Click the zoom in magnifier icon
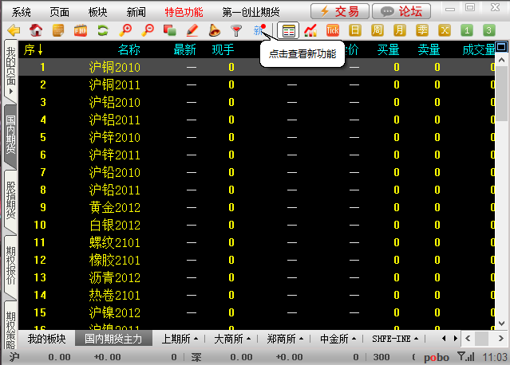 [x=125, y=31]
